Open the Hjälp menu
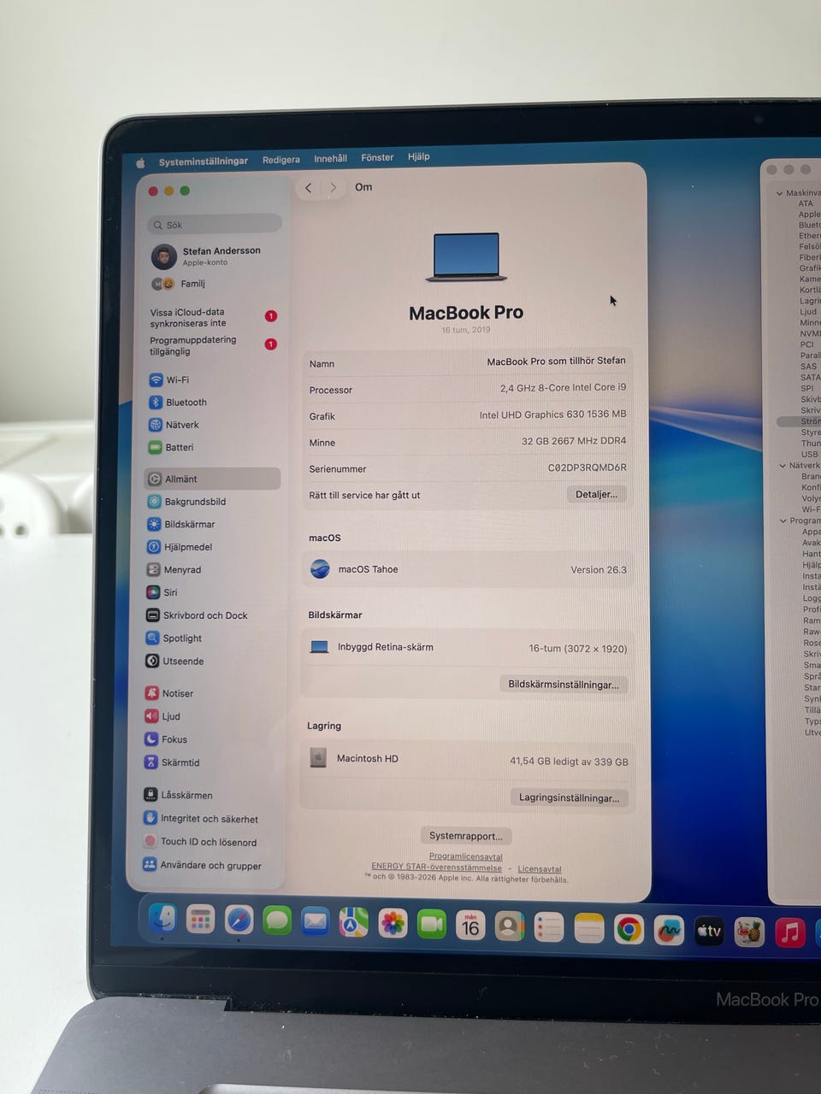Viewport: 821px width, 1094px height. point(418,156)
